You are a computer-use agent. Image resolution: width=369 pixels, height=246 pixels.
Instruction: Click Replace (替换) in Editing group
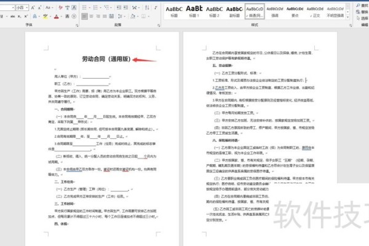pyautogui.click(x=362, y=12)
